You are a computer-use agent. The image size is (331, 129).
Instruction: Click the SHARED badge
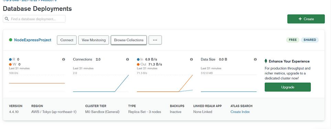310,40
